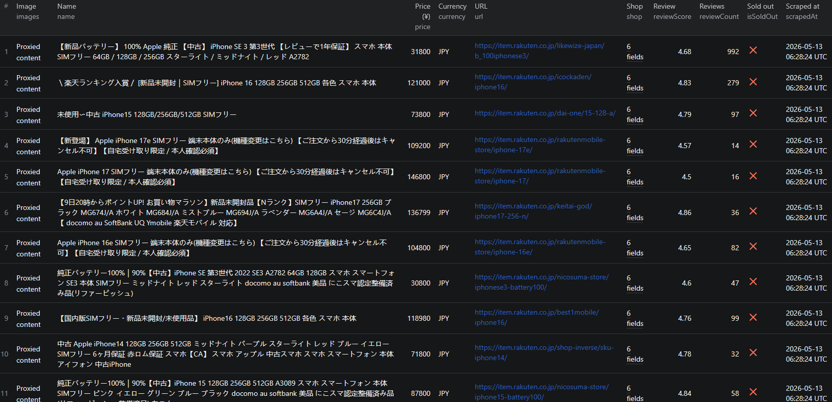Click the product name starting '＼楽天ランキング入賞／'
Screen dimensions: 832x402
point(217,83)
